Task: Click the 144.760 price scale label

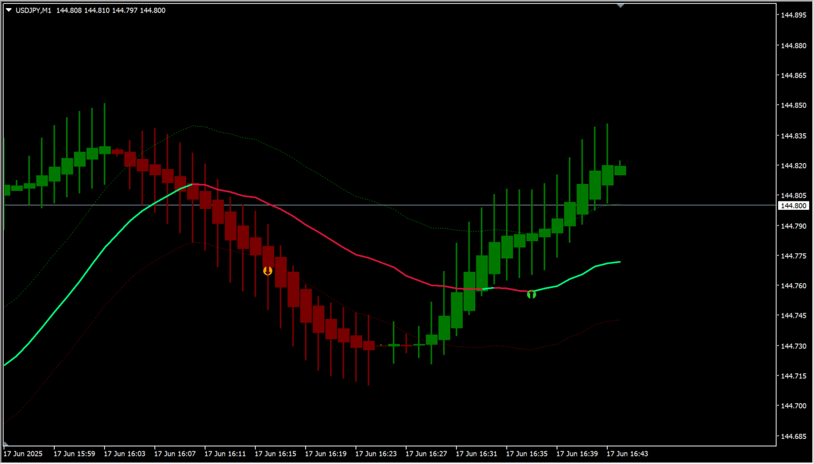Action: (x=793, y=286)
